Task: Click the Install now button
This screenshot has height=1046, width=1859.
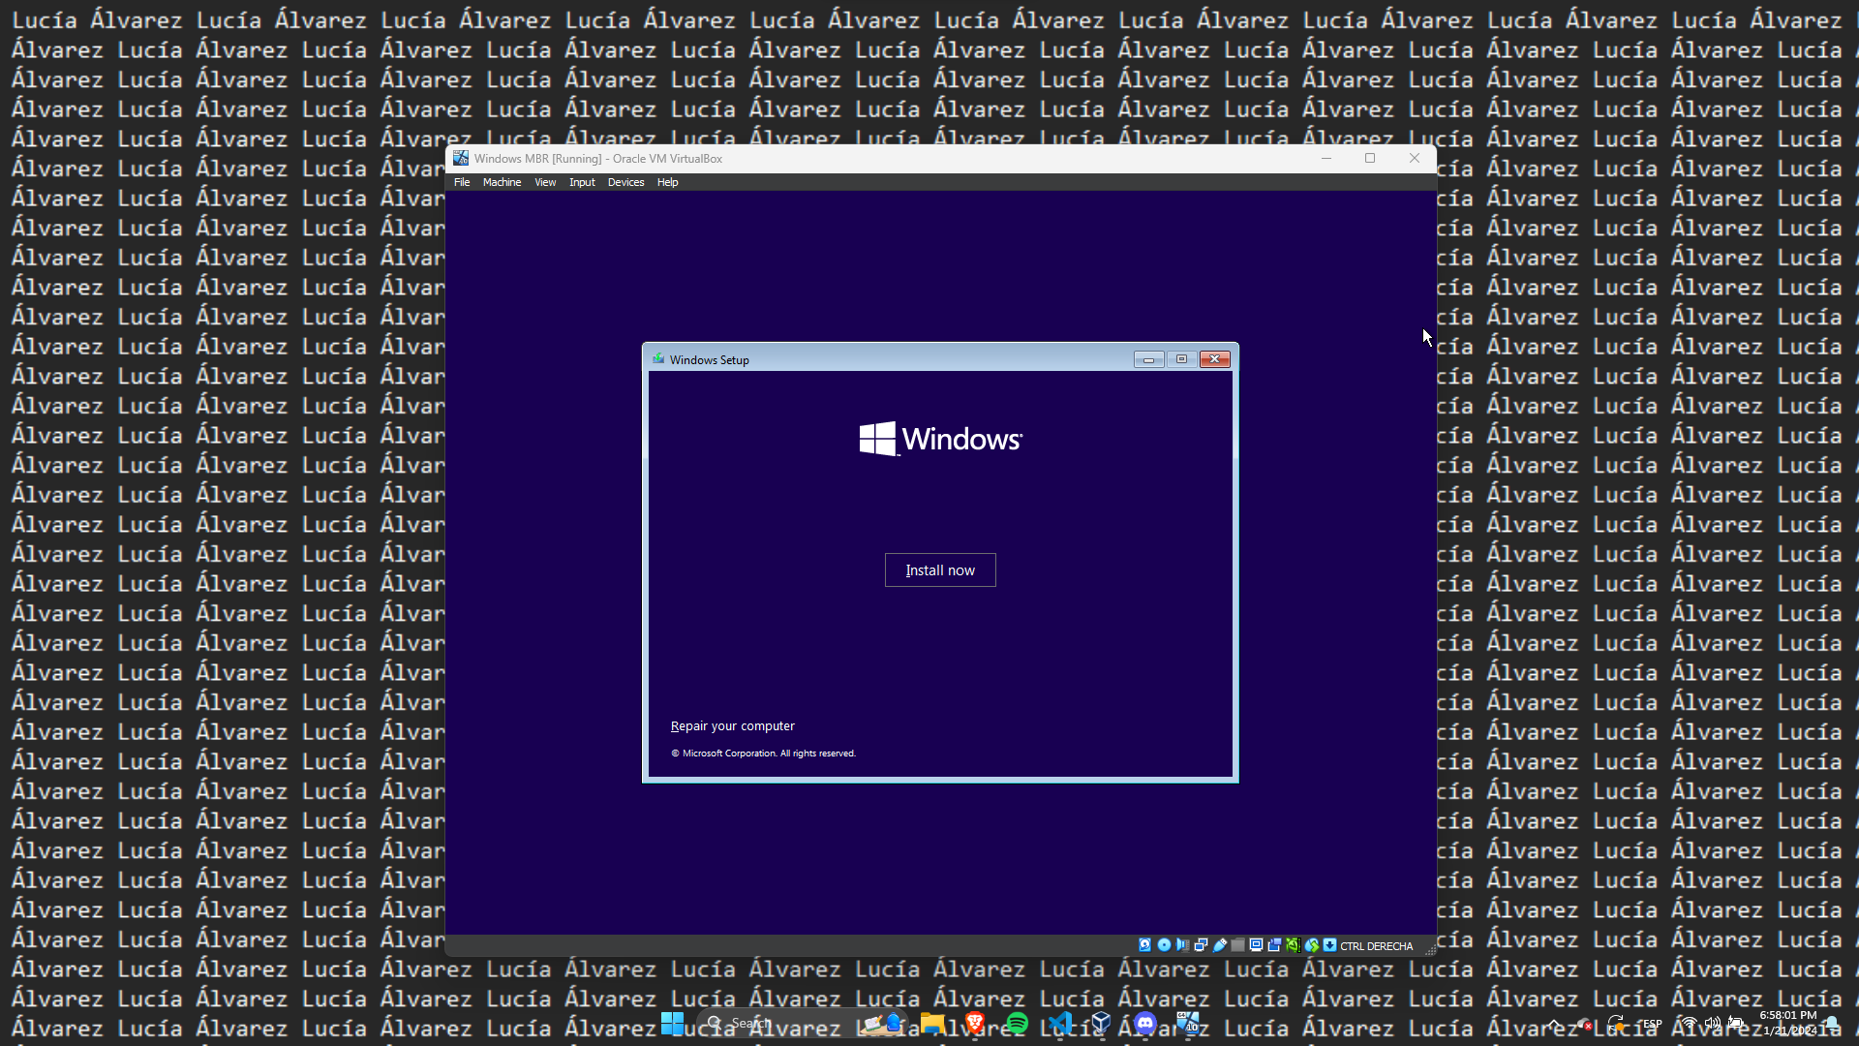Action: coord(940,570)
